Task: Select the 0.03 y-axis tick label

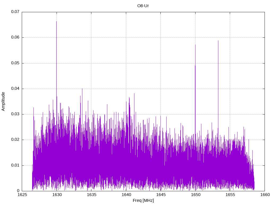Action: pos(15,114)
